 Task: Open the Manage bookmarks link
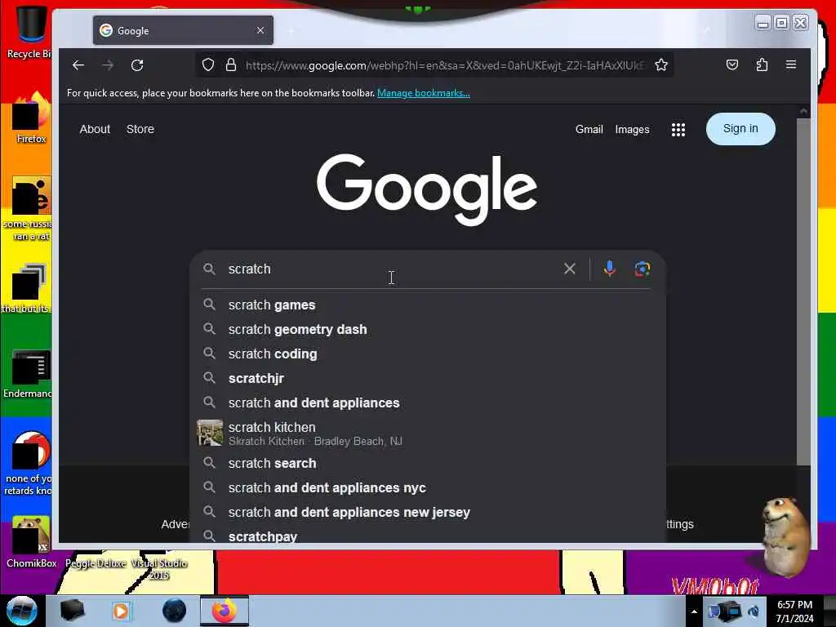pos(424,93)
